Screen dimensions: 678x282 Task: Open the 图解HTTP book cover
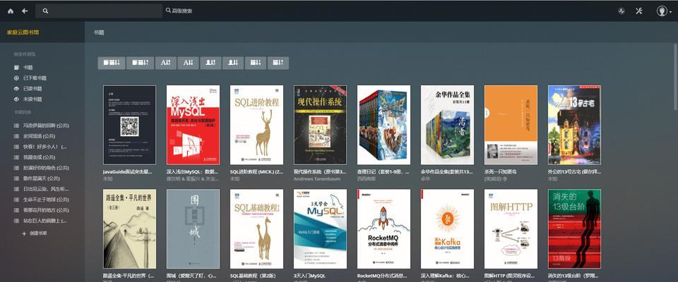tap(511, 229)
